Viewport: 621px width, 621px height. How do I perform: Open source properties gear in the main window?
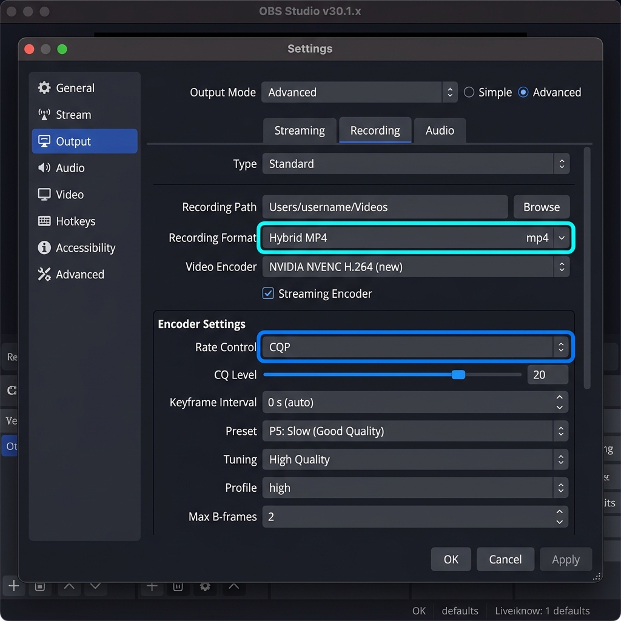point(205,586)
